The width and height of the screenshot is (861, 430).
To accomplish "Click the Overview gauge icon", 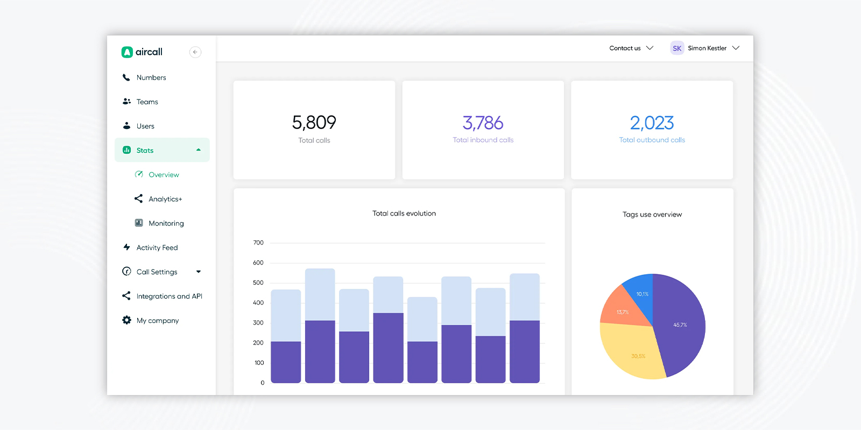I will 139,174.
